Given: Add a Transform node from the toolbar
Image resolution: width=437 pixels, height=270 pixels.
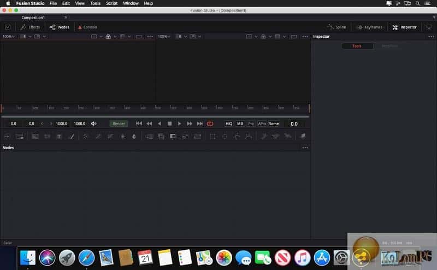Looking at the screenshot, I should coord(197,137).
